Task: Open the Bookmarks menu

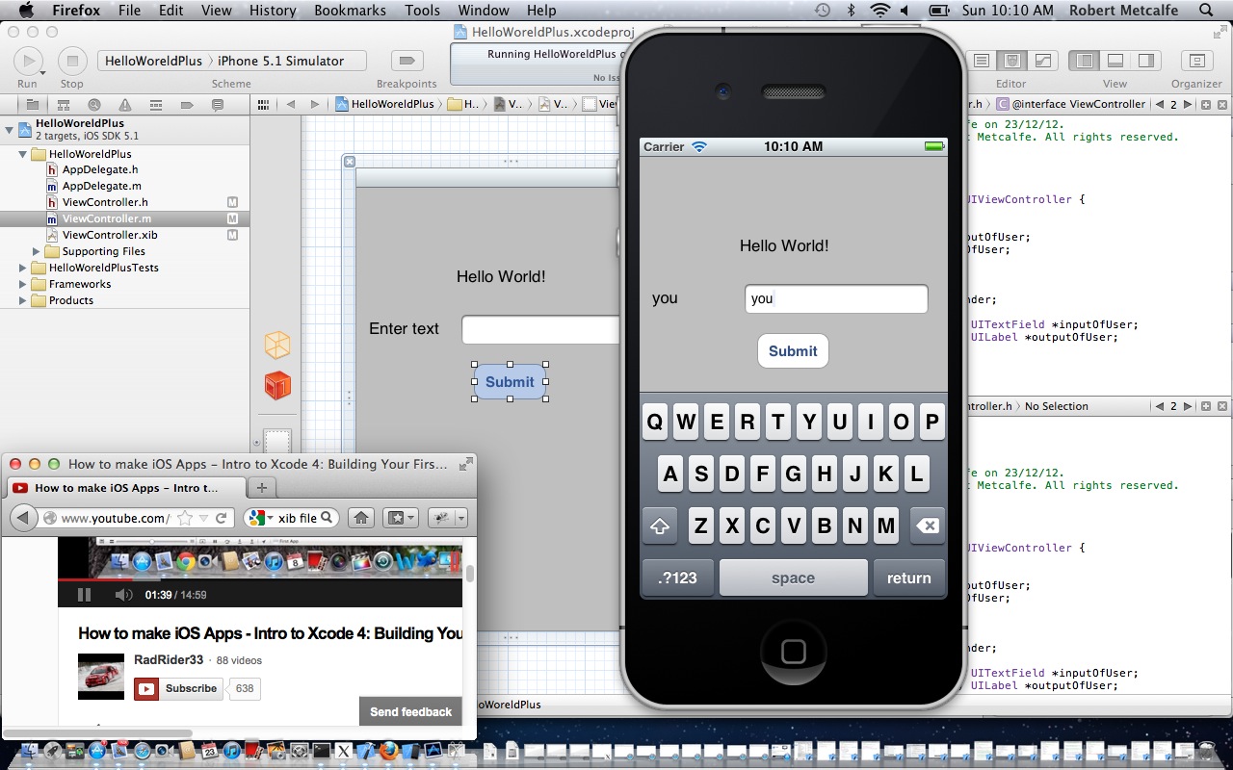Action: (350, 11)
